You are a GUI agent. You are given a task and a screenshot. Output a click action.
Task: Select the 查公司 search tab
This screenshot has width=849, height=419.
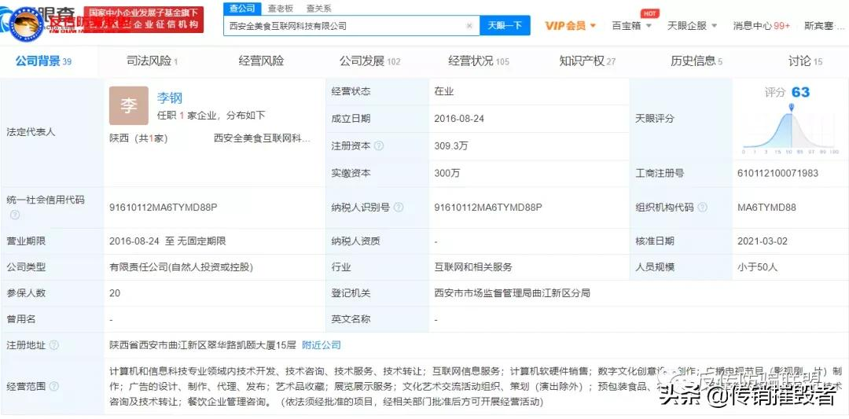[241, 8]
